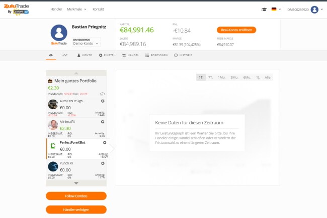Click the user avatar icon in top right

tap(314, 10)
